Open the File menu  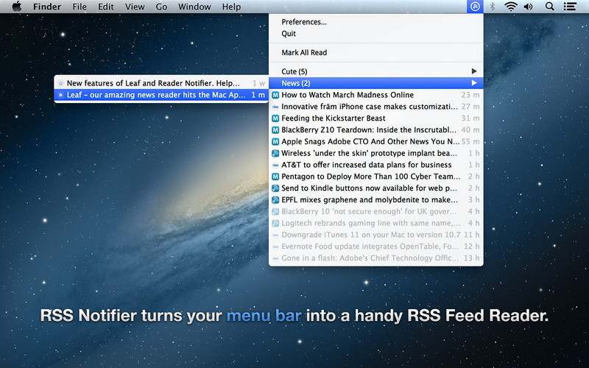tap(80, 7)
